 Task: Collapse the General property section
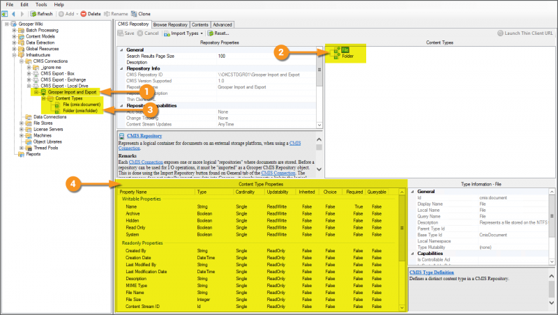121,49
